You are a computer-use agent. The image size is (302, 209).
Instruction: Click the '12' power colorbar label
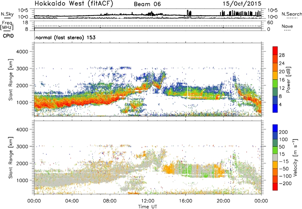click(x=282, y=88)
